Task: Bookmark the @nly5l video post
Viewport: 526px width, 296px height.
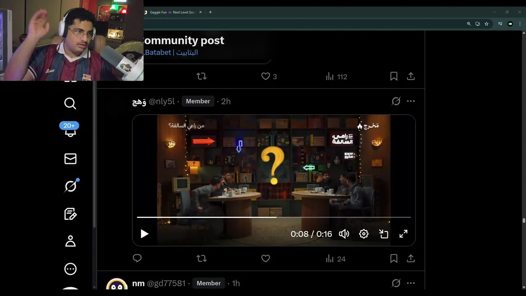Action: coord(394,259)
